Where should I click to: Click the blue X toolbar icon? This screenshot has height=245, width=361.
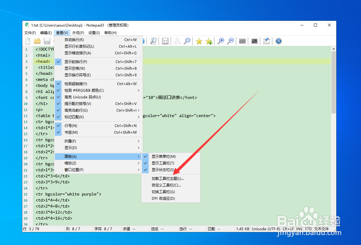(278, 41)
